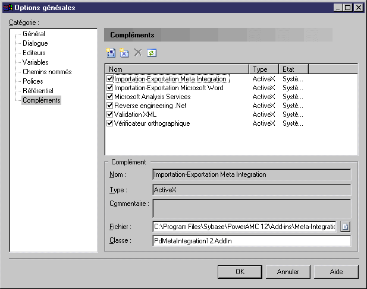
Task: Disable the Vérificateur orthographique checkbox
Action: (109, 123)
